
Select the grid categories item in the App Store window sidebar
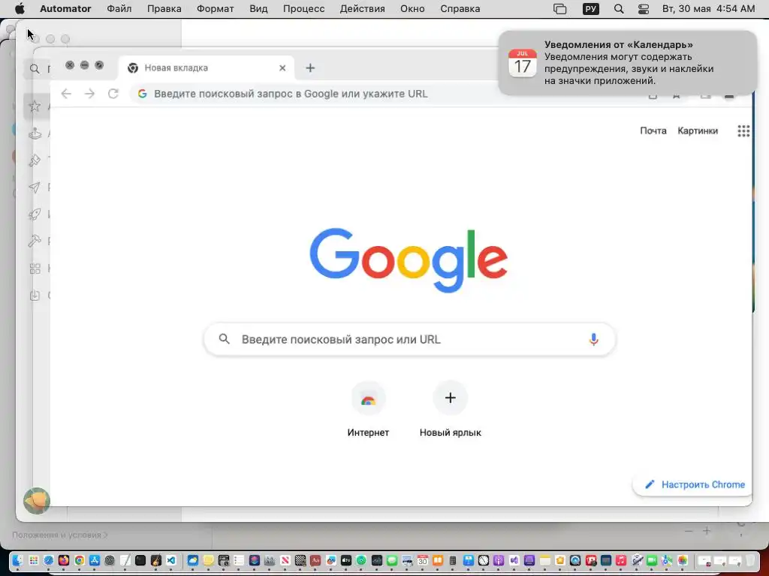(35, 268)
